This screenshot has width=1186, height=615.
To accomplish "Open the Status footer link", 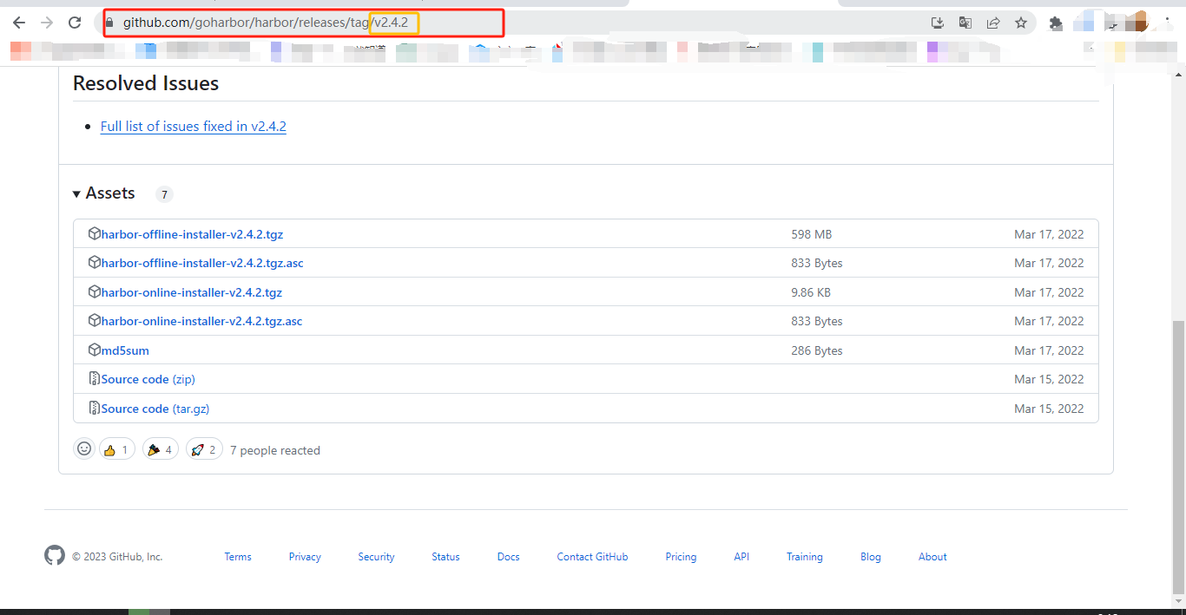I will [x=445, y=557].
